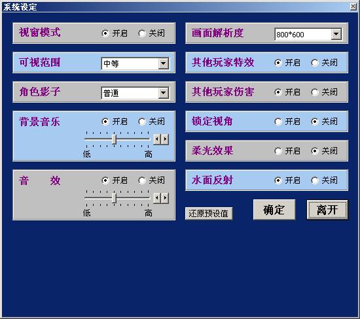Screen dimensions: 360x319
Task: Open the 角色影子 dropdown showing 普通
Action: pyautogui.click(x=164, y=93)
